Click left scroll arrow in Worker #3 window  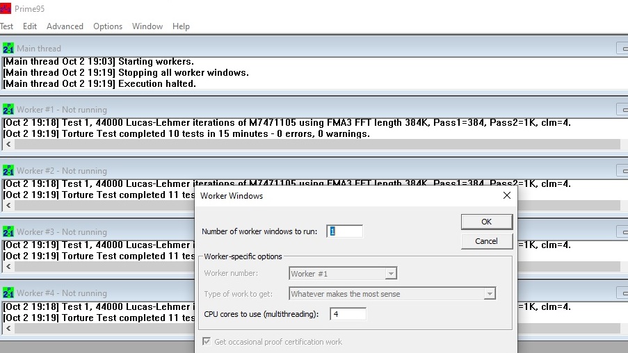(8, 267)
